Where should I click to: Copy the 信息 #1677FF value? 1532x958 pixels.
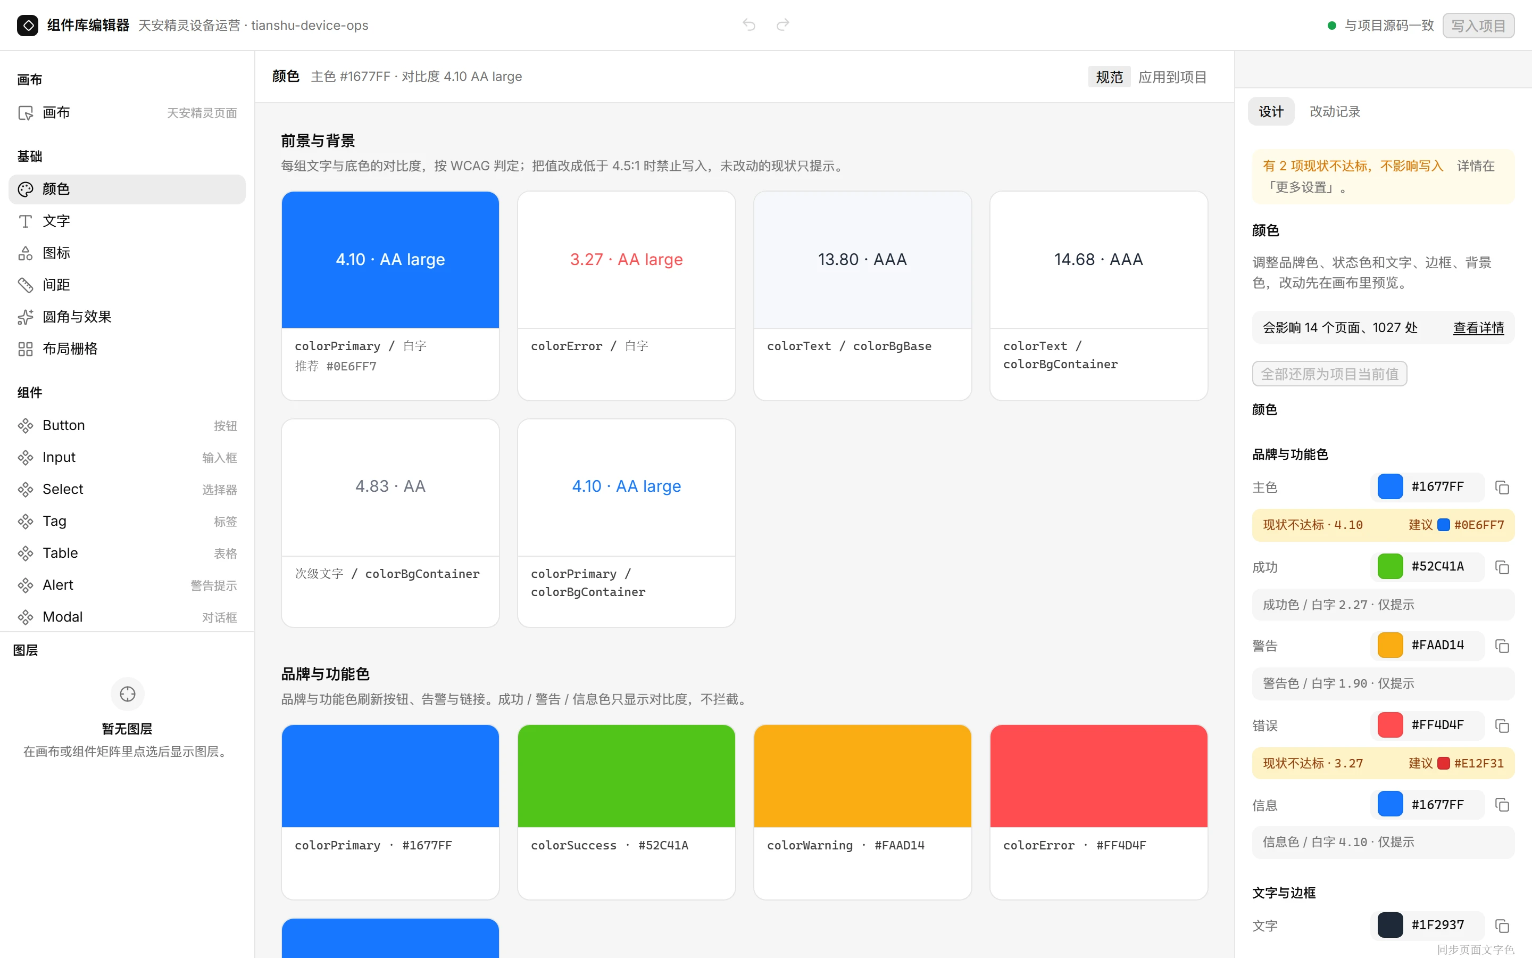1502,805
